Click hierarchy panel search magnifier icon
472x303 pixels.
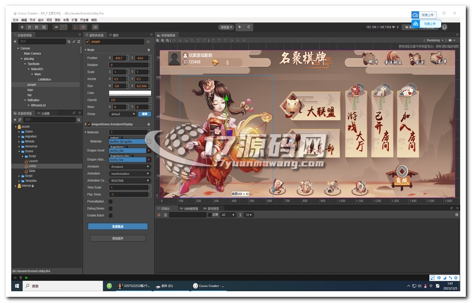[69, 42]
